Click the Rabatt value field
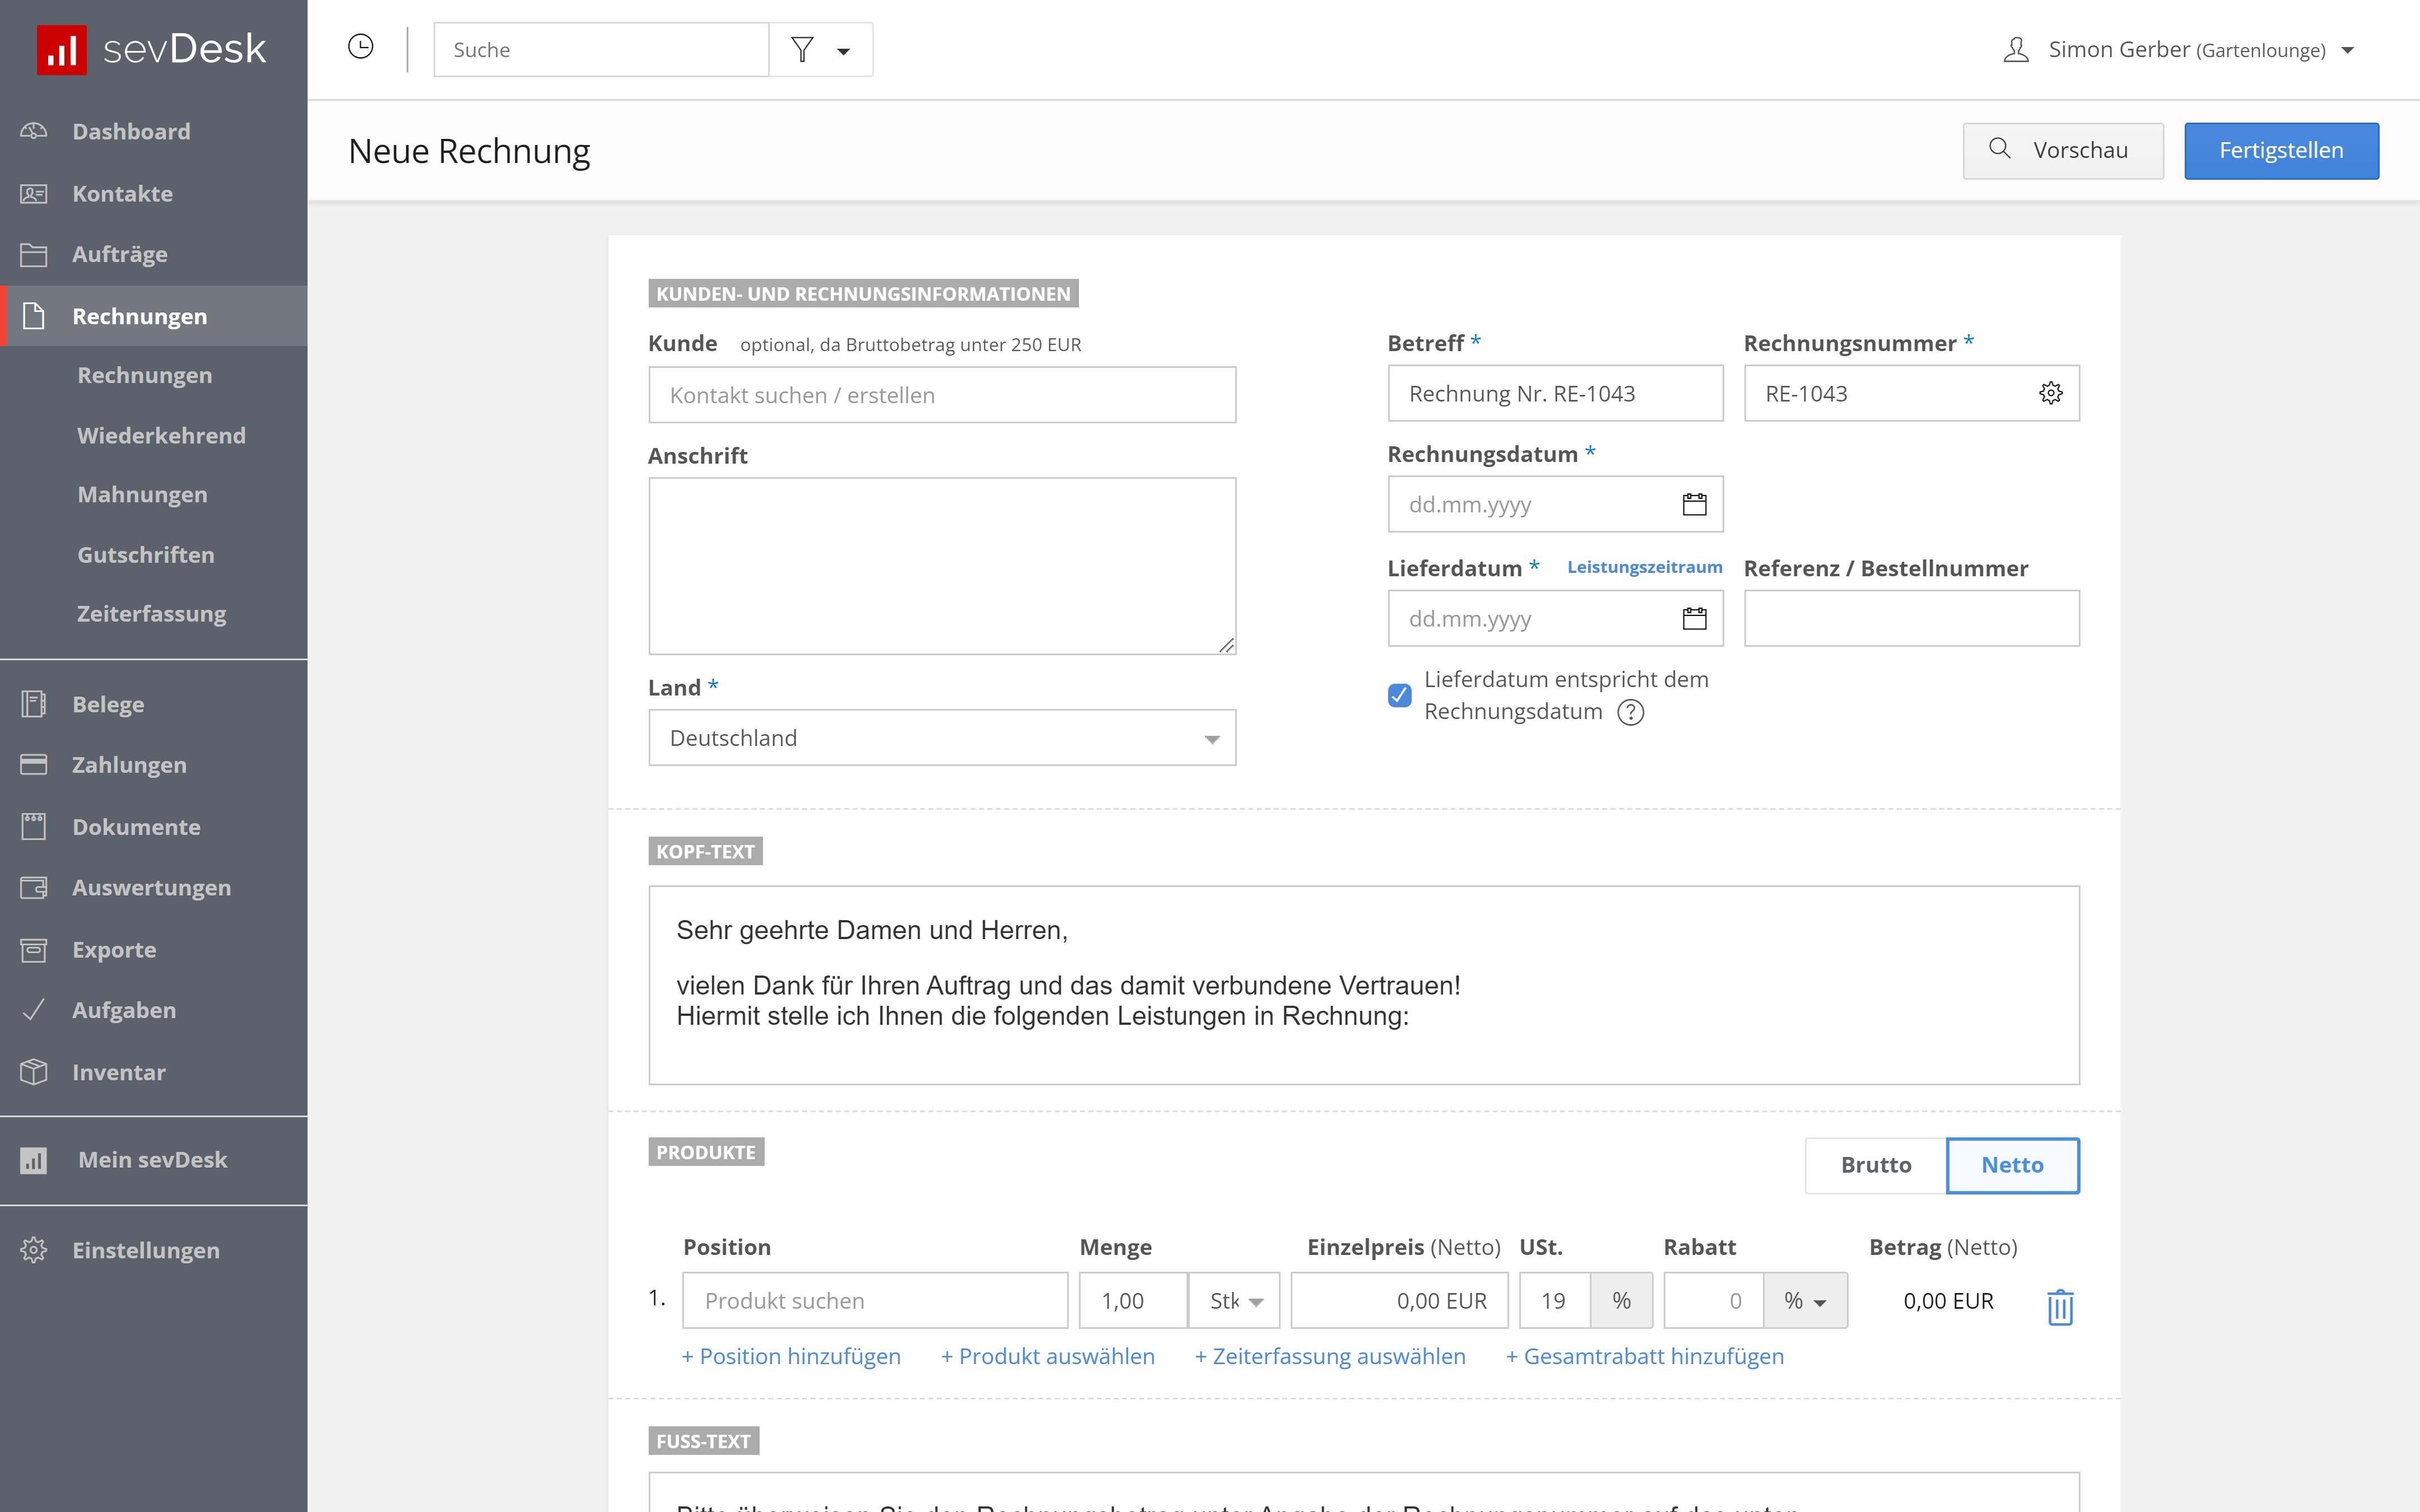The width and height of the screenshot is (2420, 1512). (1713, 1300)
